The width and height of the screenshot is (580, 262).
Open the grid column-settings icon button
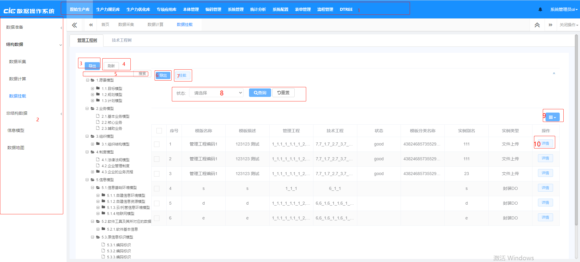[x=552, y=117]
